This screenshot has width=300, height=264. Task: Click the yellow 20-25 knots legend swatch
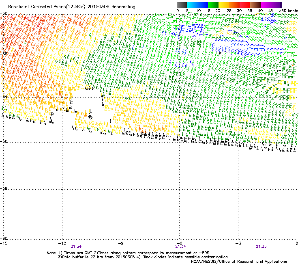coord(224,5)
